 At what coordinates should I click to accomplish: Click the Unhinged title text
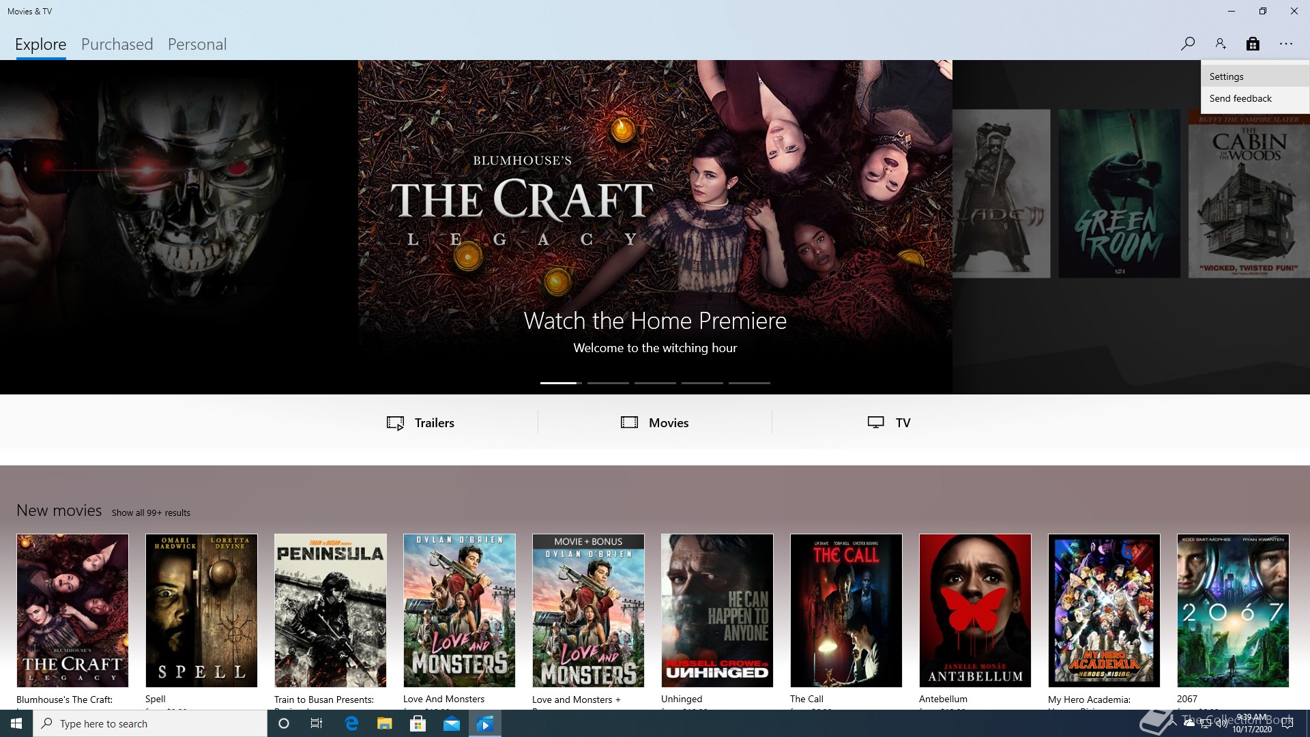(682, 699)
